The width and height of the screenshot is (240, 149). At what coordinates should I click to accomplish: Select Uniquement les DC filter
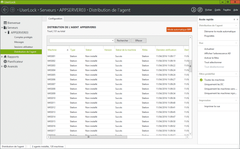pos(214,84)
